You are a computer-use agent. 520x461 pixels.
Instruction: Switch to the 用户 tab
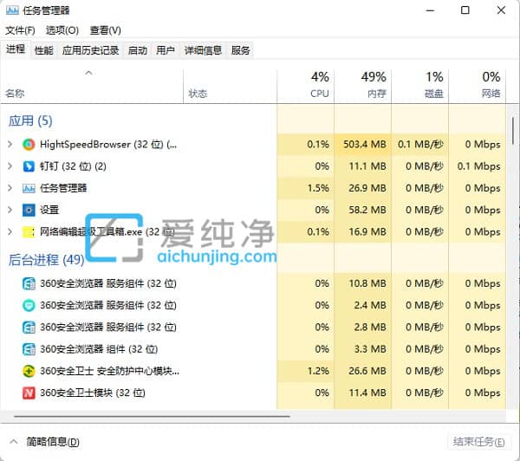166,50
